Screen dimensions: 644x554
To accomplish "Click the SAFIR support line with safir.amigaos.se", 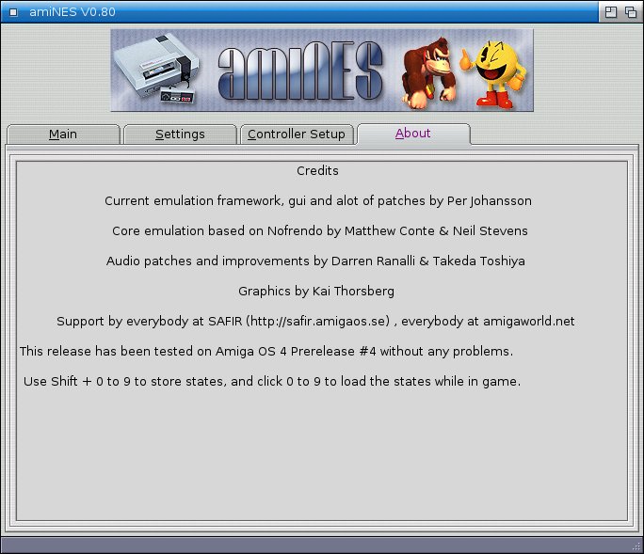I will pos(315,321).
